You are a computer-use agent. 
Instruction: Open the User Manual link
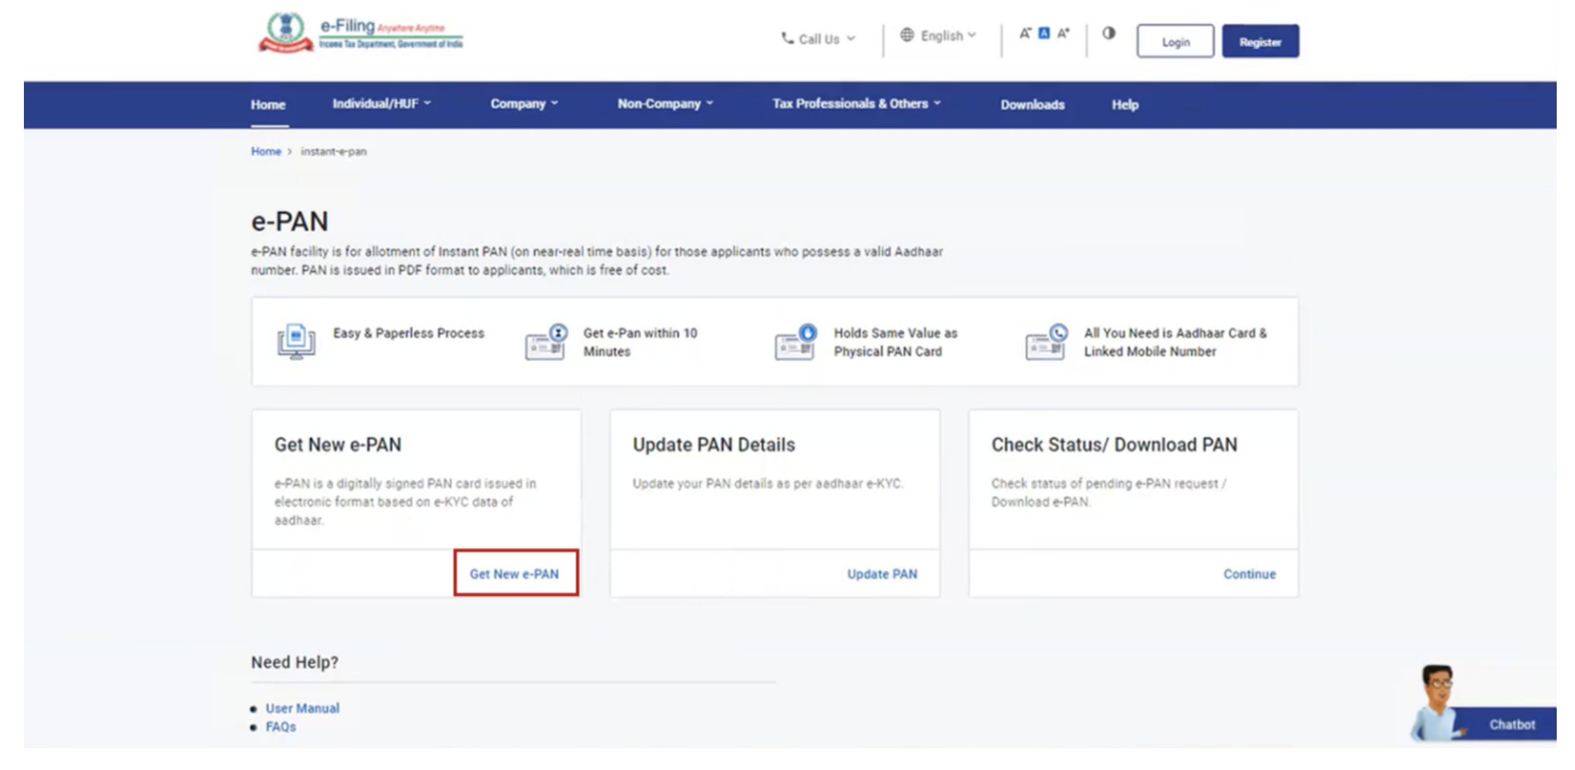(302, 708)
